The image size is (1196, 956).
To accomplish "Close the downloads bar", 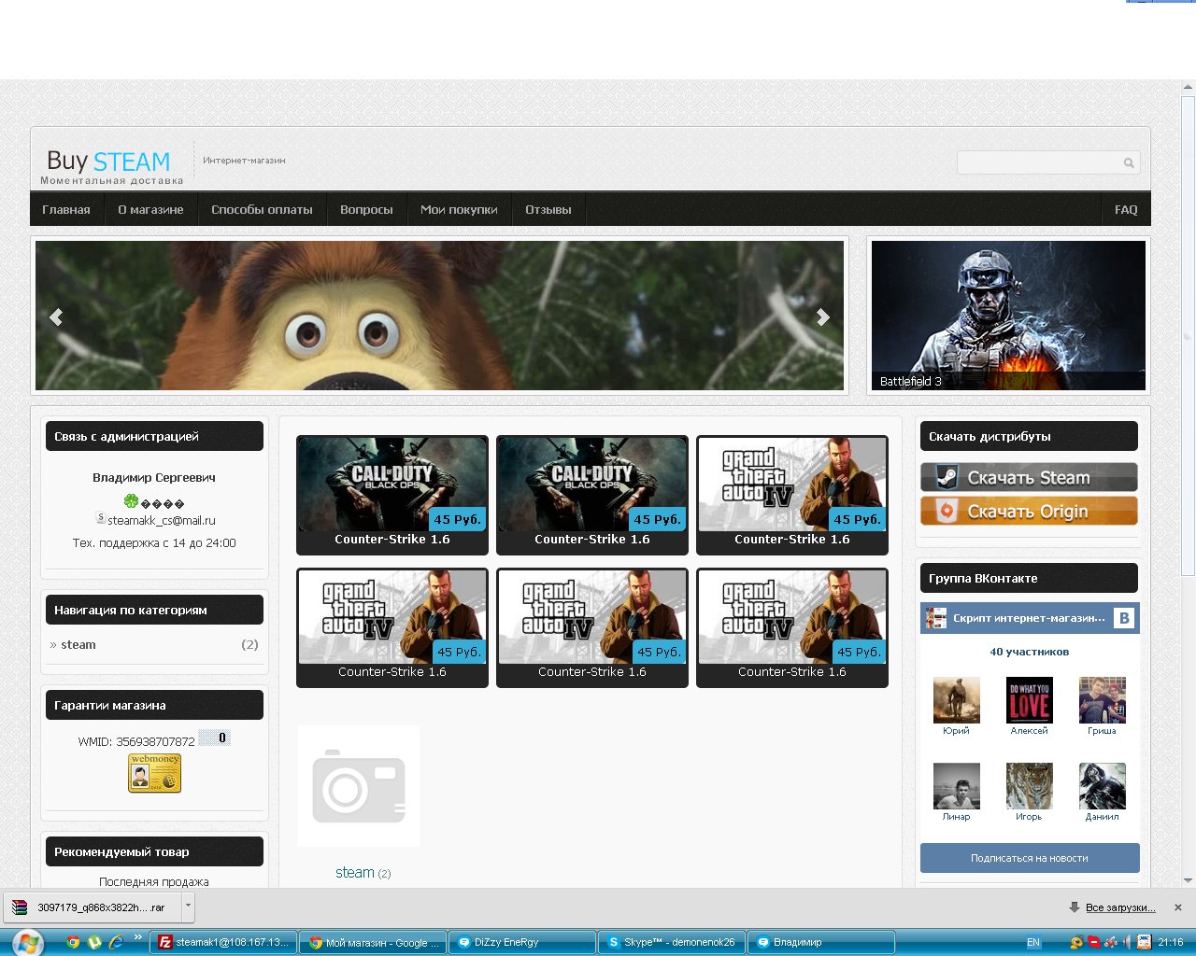I will click(1178, 907).
